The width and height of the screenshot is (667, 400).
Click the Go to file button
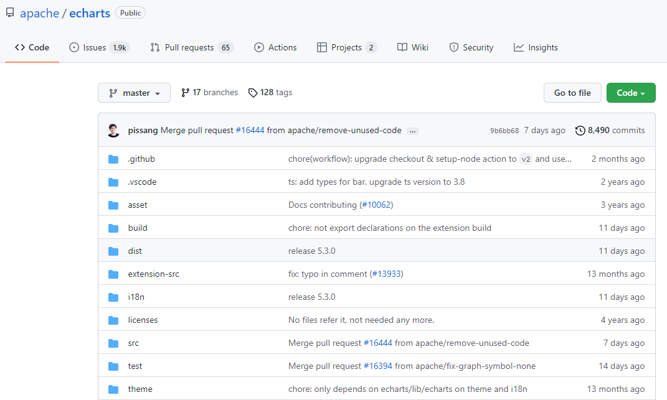(x=572, y=93)
